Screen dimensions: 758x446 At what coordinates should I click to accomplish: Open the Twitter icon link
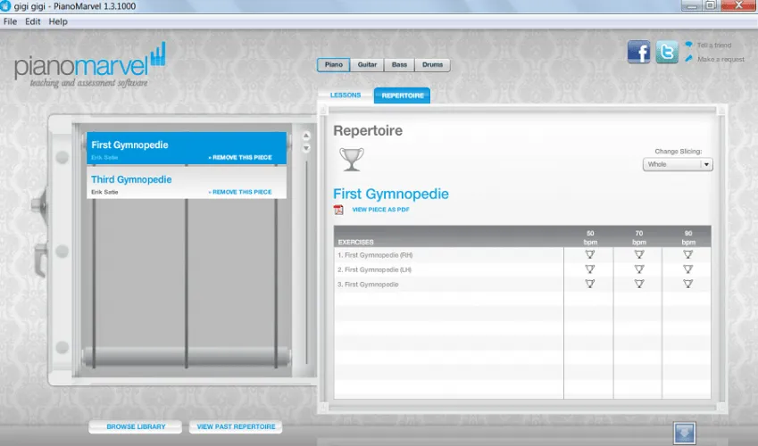click(667, 53)
